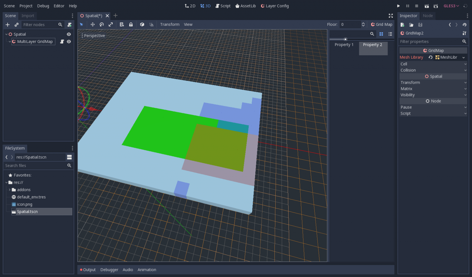Save the current resource in the Inspector
Viewport: 472px width, 277px height.
(420, 25)
